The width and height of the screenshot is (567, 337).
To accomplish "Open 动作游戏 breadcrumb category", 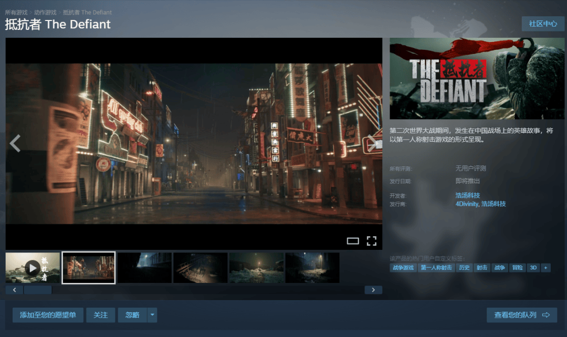I will (x=45, y=12).
